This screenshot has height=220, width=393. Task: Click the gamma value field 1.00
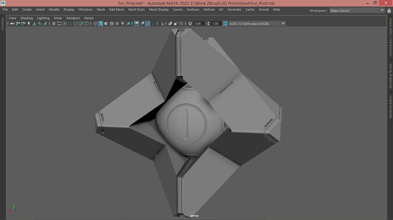coord(216,24)
